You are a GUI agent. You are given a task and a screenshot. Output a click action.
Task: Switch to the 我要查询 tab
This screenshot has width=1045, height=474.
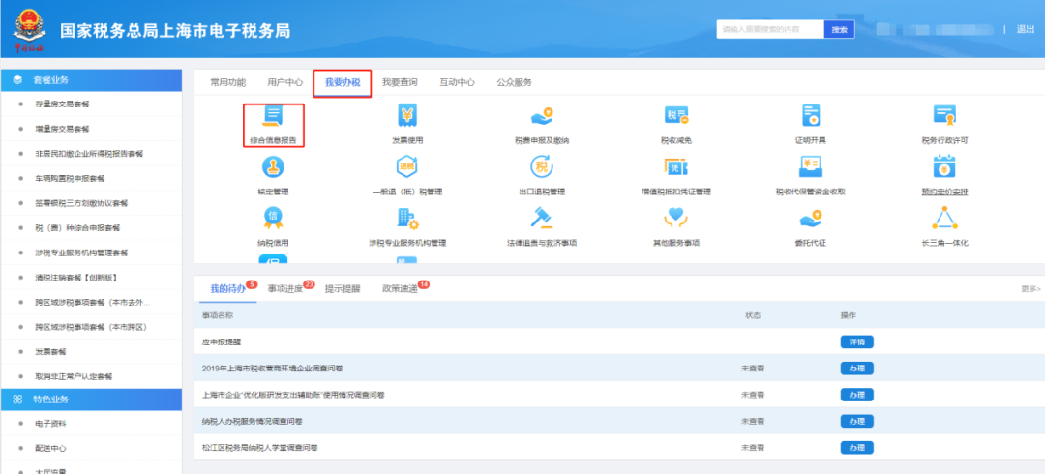click(x=400, y=82)
